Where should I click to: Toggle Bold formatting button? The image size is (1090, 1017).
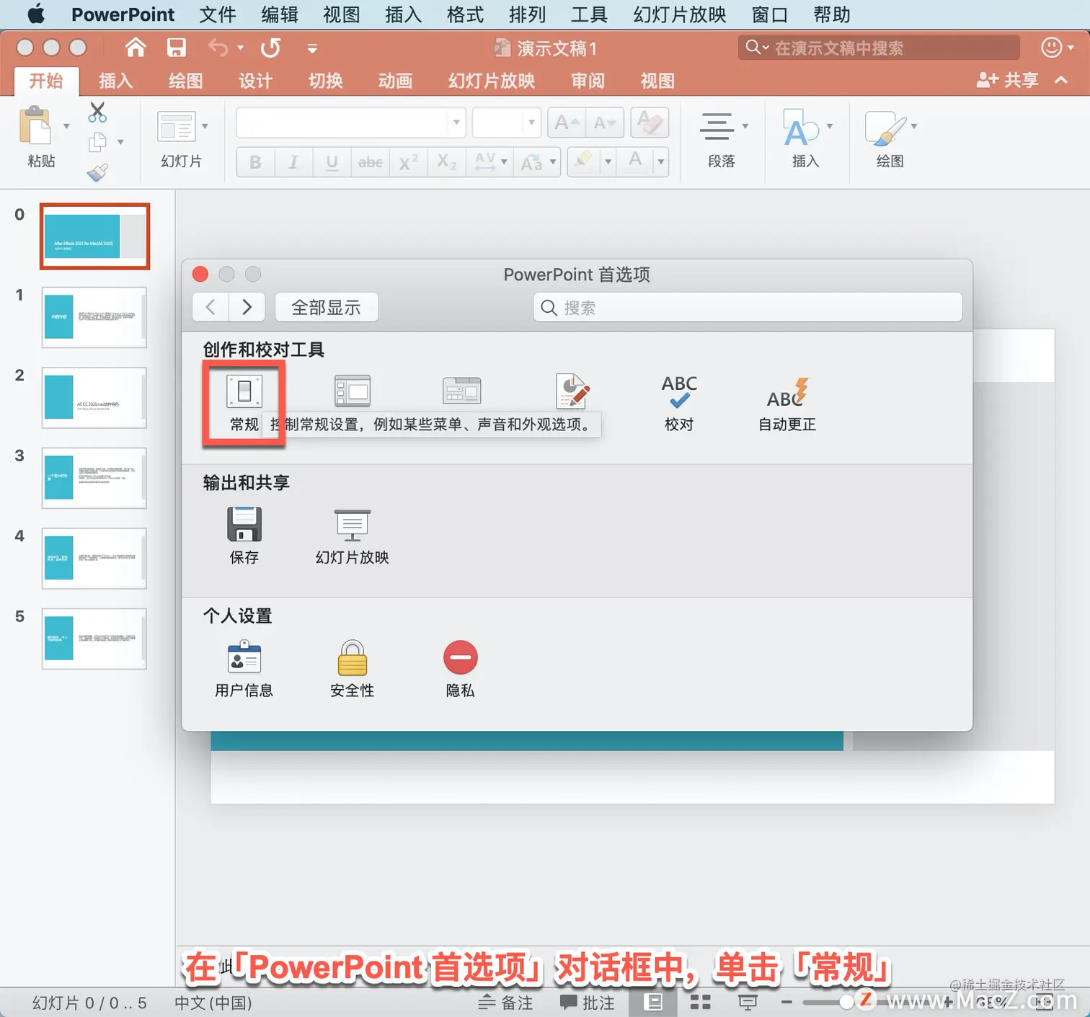[255, 162]
